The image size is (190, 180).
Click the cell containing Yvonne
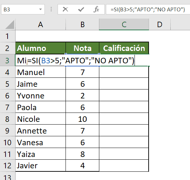[40, 96]
